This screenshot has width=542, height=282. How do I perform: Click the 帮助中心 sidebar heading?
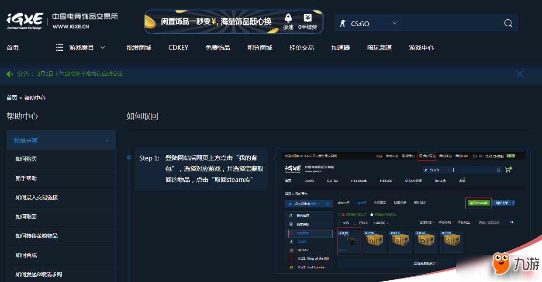click(x=22, y=116)
